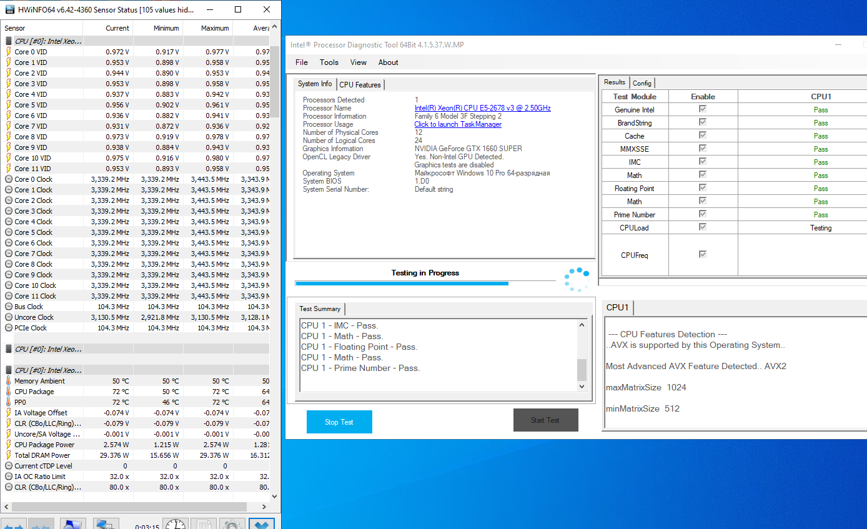Click the HWiNFO vertical scrollbar thumb
This screenshot has height=529, width=867.
tap(274, 81)
